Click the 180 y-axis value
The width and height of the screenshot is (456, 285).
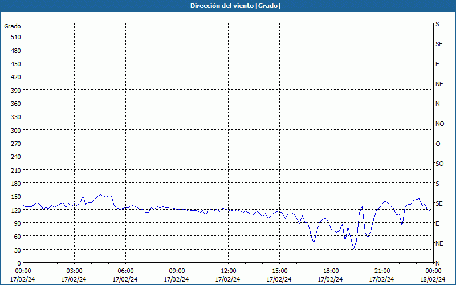(x=16, y=184)
